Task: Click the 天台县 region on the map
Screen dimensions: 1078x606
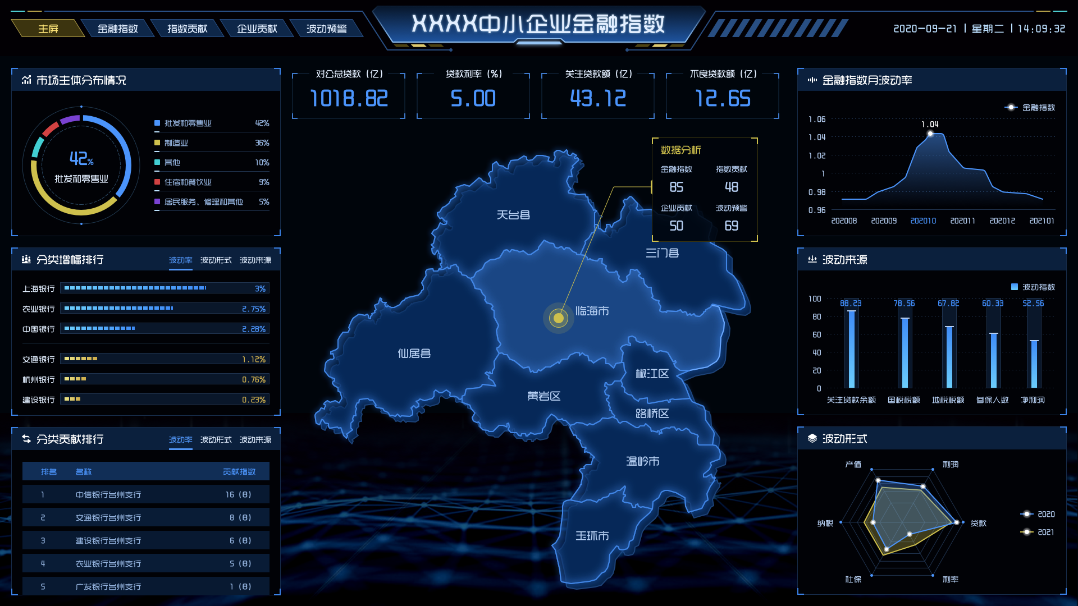Action: 513,215
